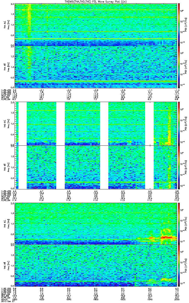The image size is (189, 303).
Task: Click the THD B-perp freq [Hz] axis label
Action: pyautogui.click(x=8, y=124)
